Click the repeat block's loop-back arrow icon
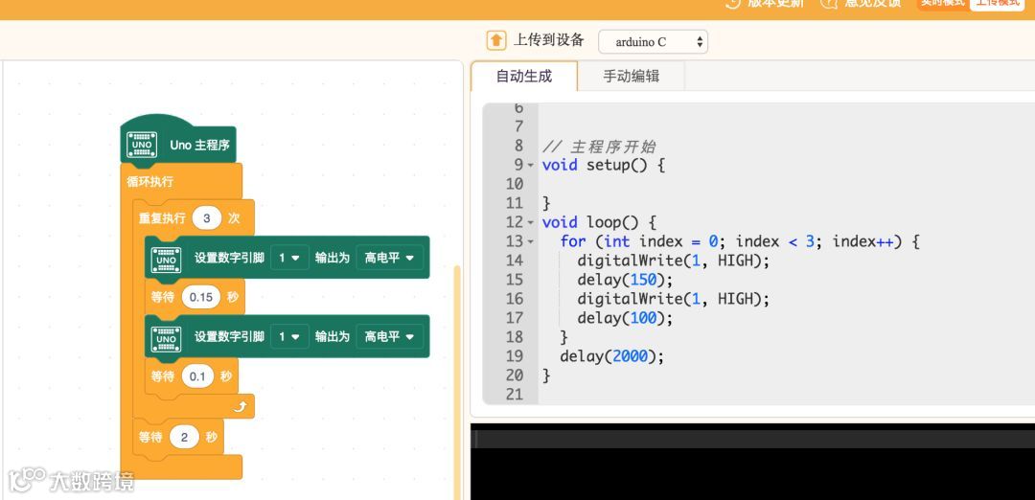This screenshot has width=1035, height=500. (240, 408)
